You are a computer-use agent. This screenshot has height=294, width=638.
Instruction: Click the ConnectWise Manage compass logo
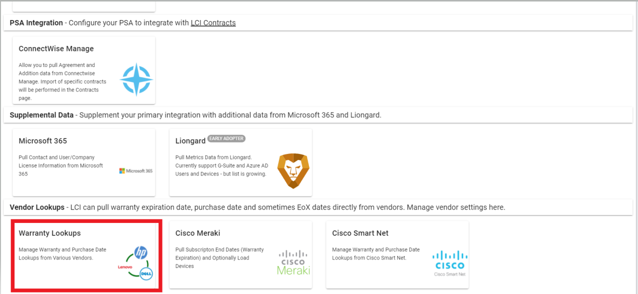(x=136, y=79)
